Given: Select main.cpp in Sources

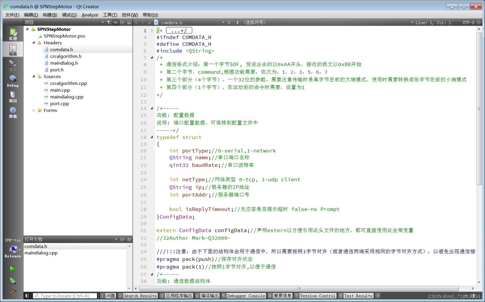Looking at the screenshot, I should click(60, 90).
